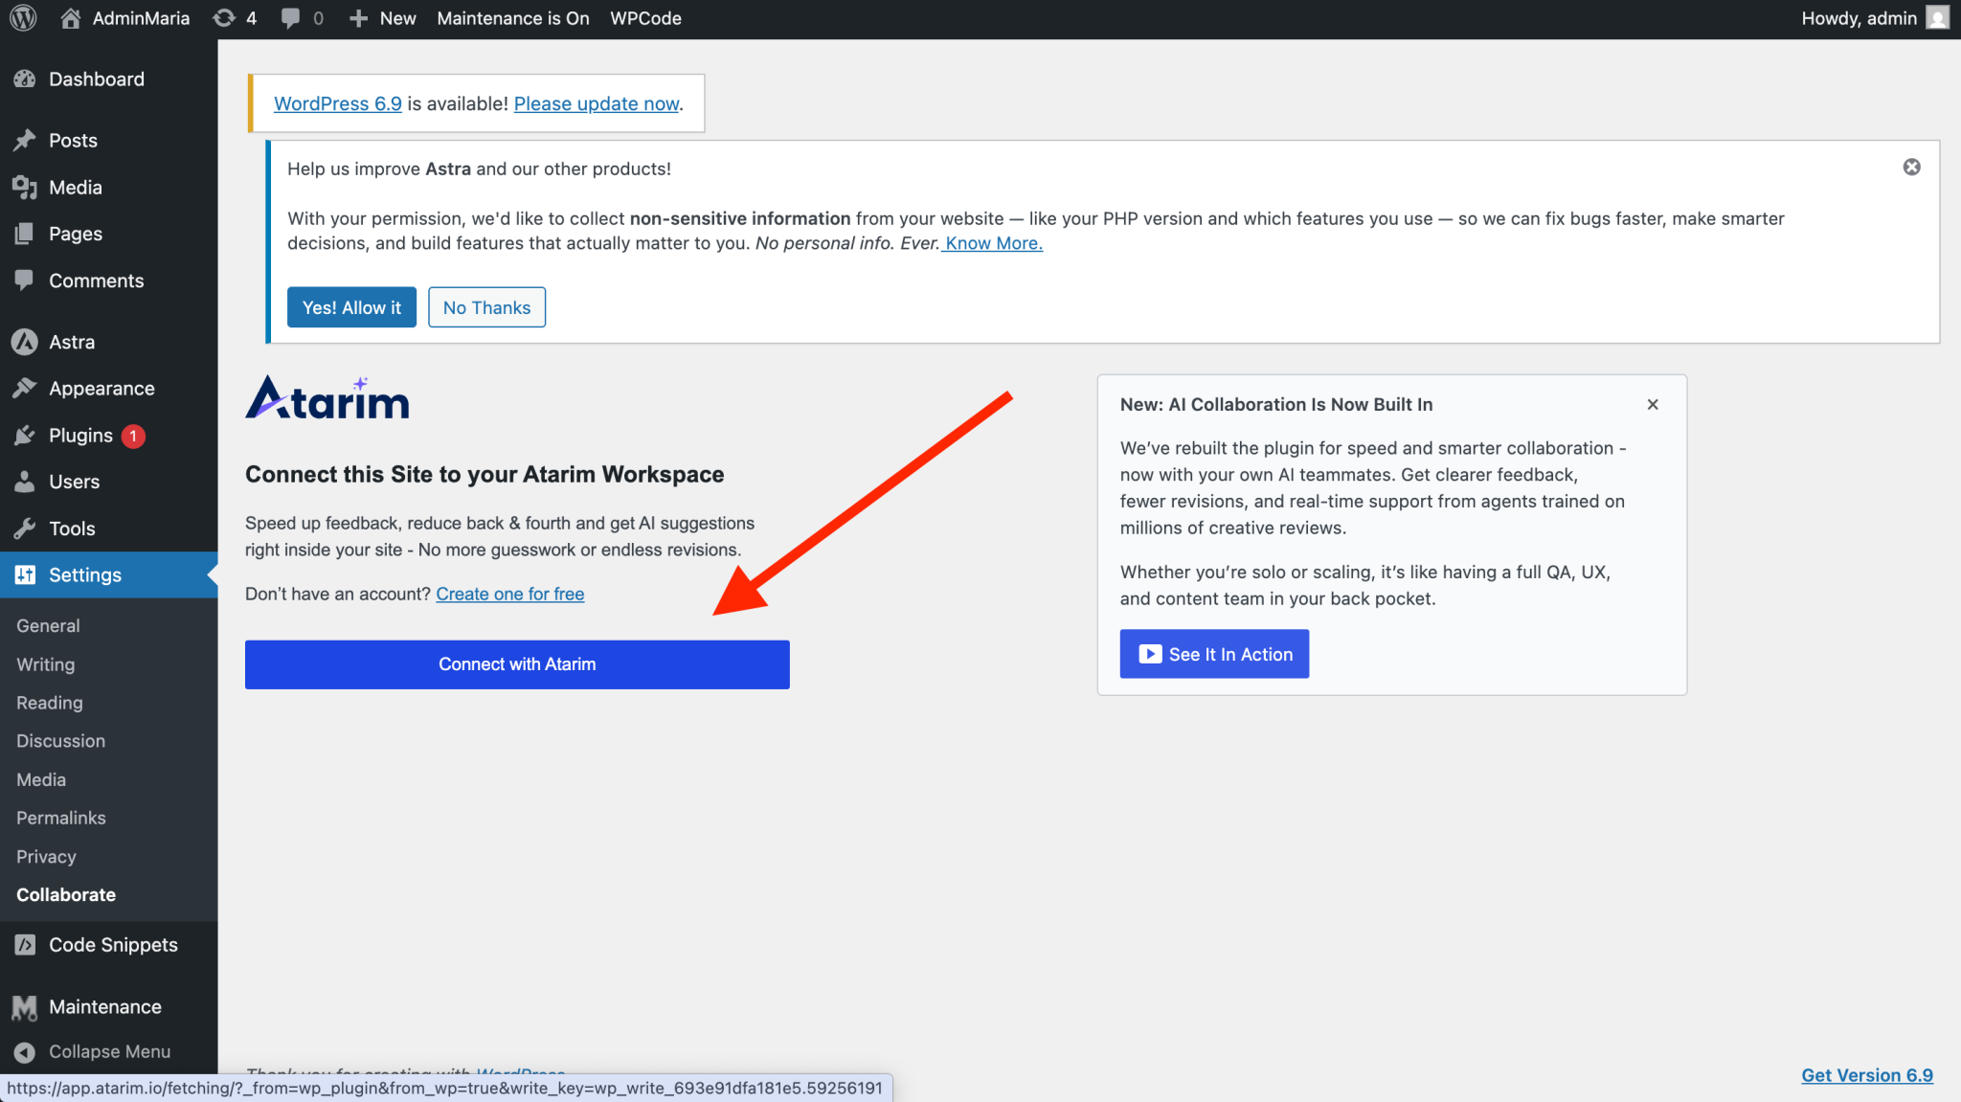Screen dimensions: 1961x1102
Task: Click the Astra logo icon in sidebar
Action: click(25, 342)
